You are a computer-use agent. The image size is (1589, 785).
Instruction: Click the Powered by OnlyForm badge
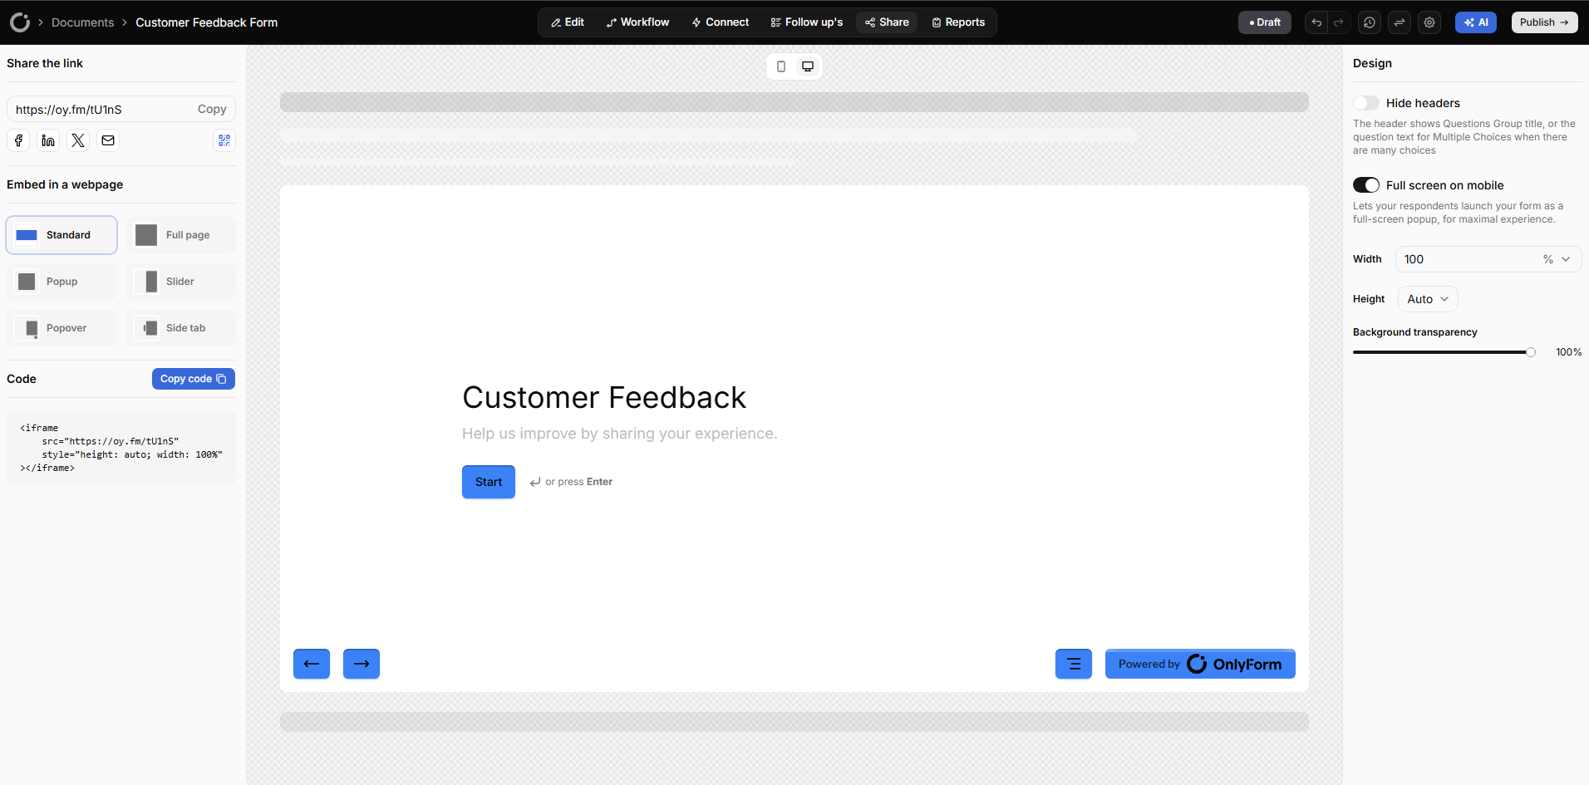coord(1200,664)
